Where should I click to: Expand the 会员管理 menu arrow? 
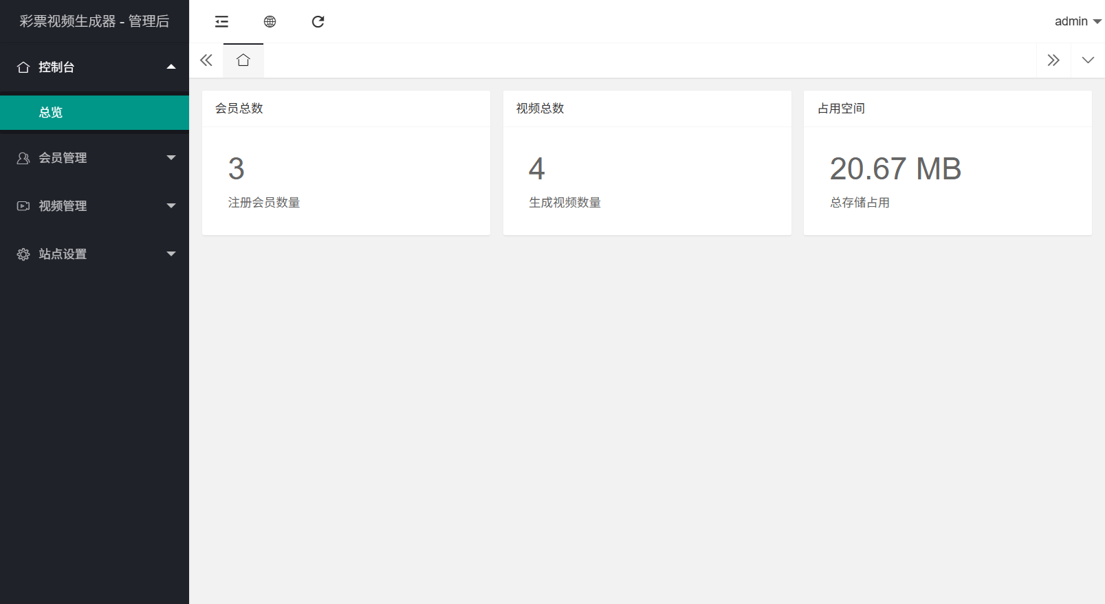[171, 157]
